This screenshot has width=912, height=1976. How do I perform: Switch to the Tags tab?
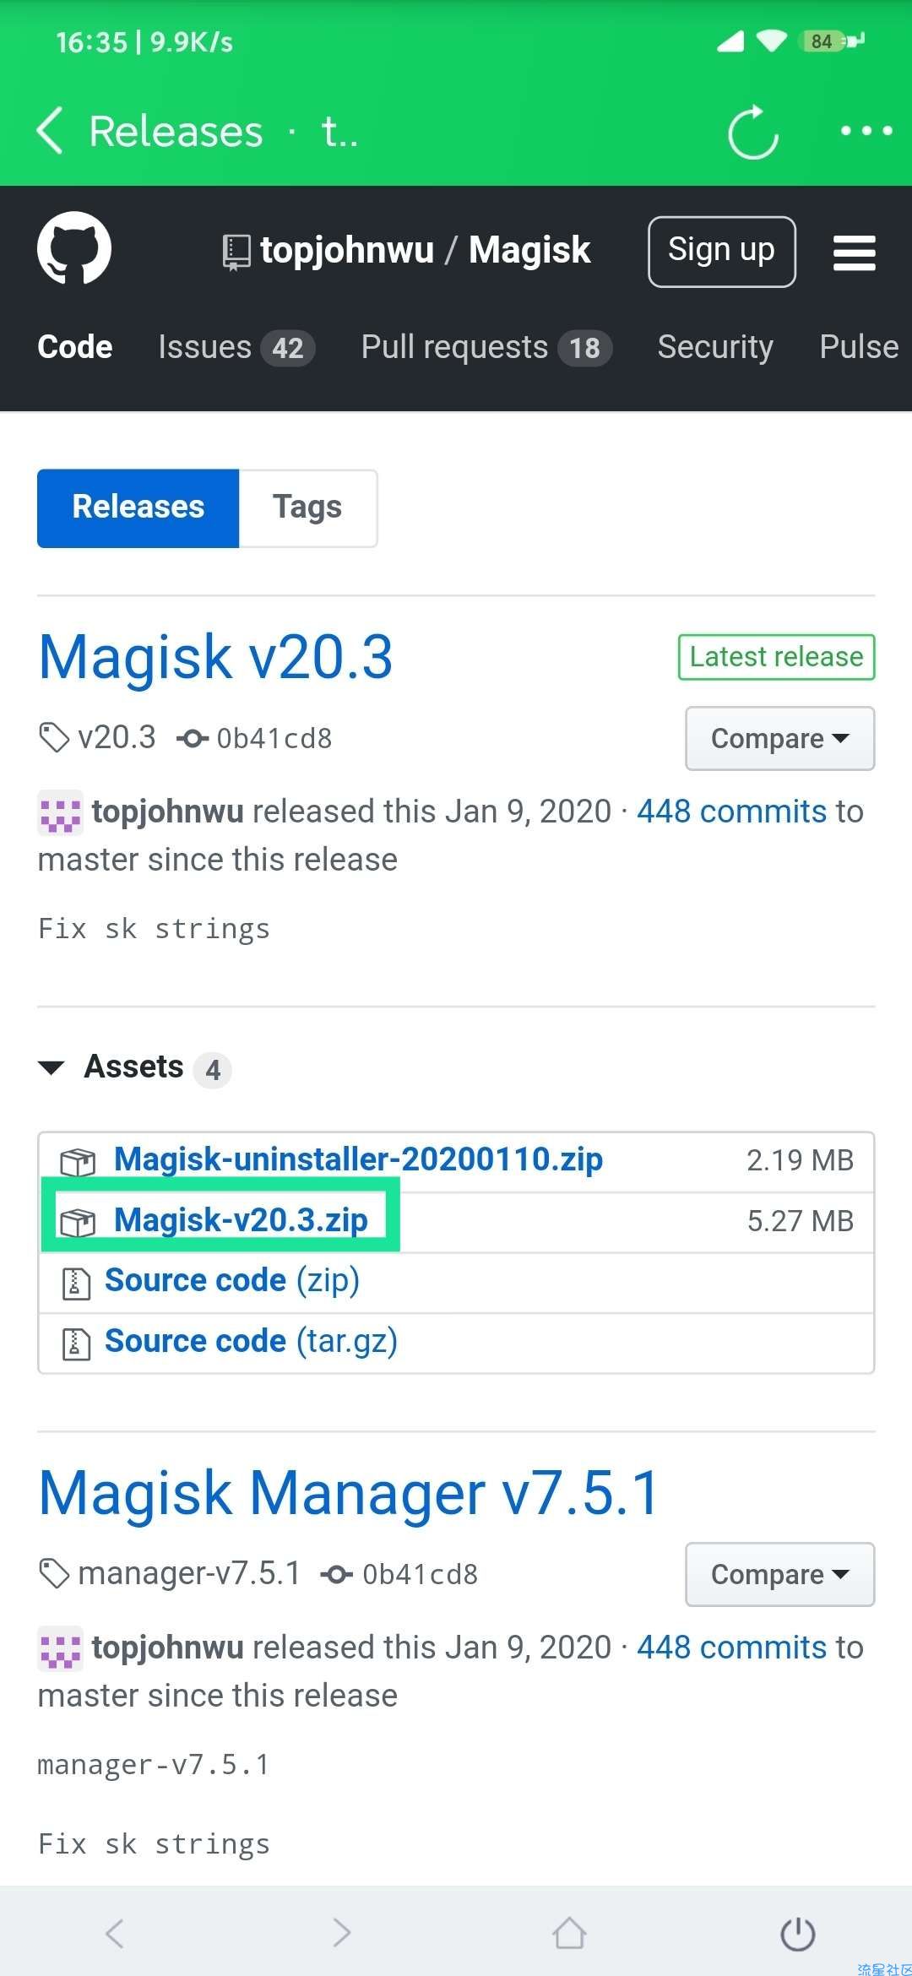(307, 508)
